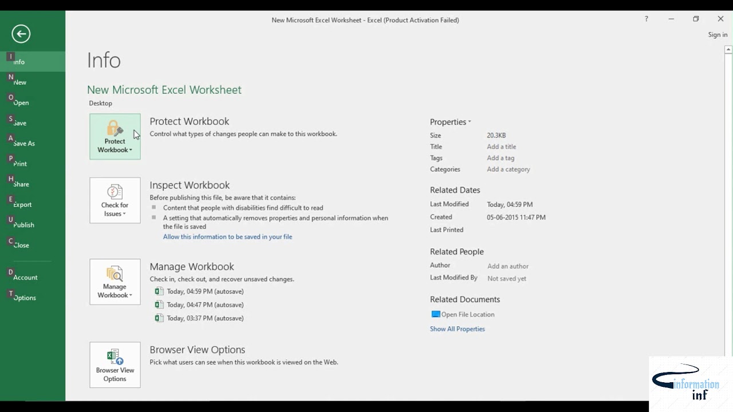Select Save As in the sidebar
Viewport: 733px width, 412px height.
coord(33,144)
